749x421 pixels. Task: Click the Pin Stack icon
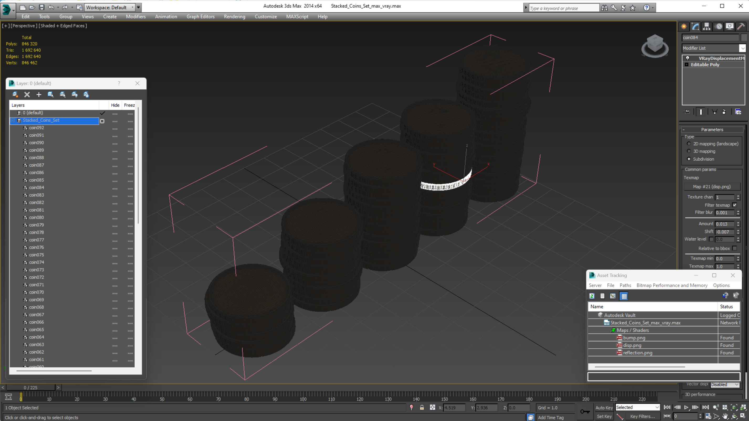click(687, 112)
